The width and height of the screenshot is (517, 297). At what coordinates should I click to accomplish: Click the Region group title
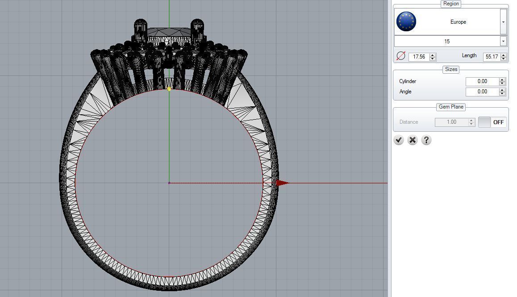[451, 4]
